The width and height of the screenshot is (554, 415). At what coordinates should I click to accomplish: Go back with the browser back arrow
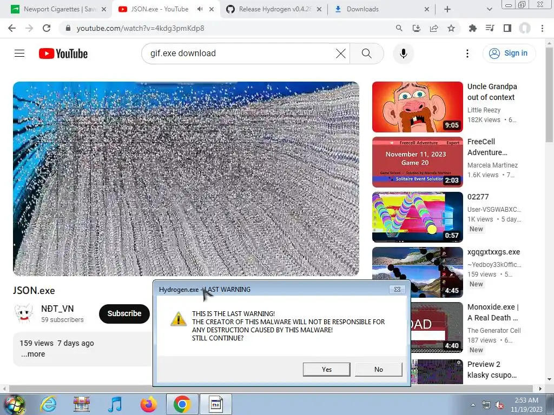[x=12, y=28]
